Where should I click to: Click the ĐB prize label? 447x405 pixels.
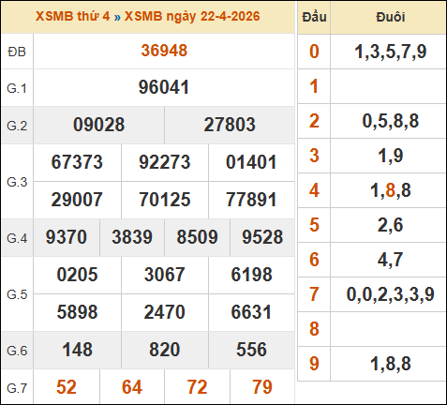click(x=17, y=52)
